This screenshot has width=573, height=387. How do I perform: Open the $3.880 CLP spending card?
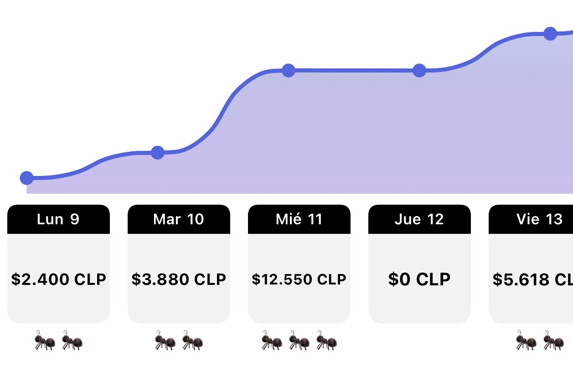(179, 279)
